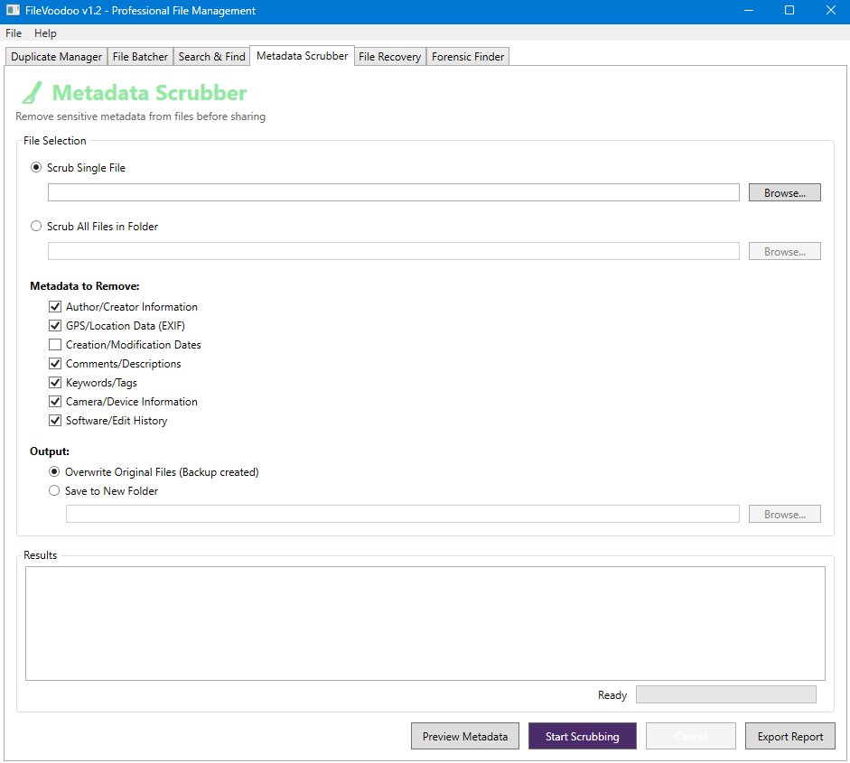Screen dimensions: 850x763
Task: Uncheck GPS/Location Data (EXIF)
Action: coord(55,326)
